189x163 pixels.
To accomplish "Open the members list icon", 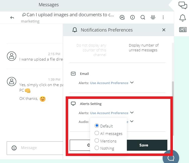I will pyautogui.click(x=153, y=17).
